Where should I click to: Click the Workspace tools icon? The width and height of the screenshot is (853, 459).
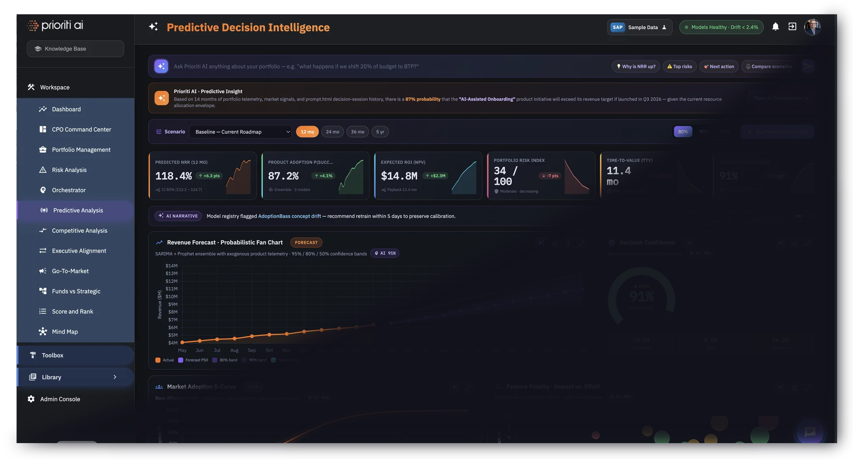(x=31, y=87)
